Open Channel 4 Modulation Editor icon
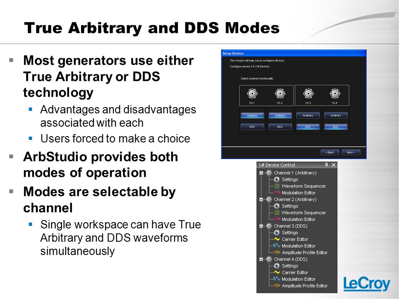This screenshot has width=399, height=299. point(277,279)
